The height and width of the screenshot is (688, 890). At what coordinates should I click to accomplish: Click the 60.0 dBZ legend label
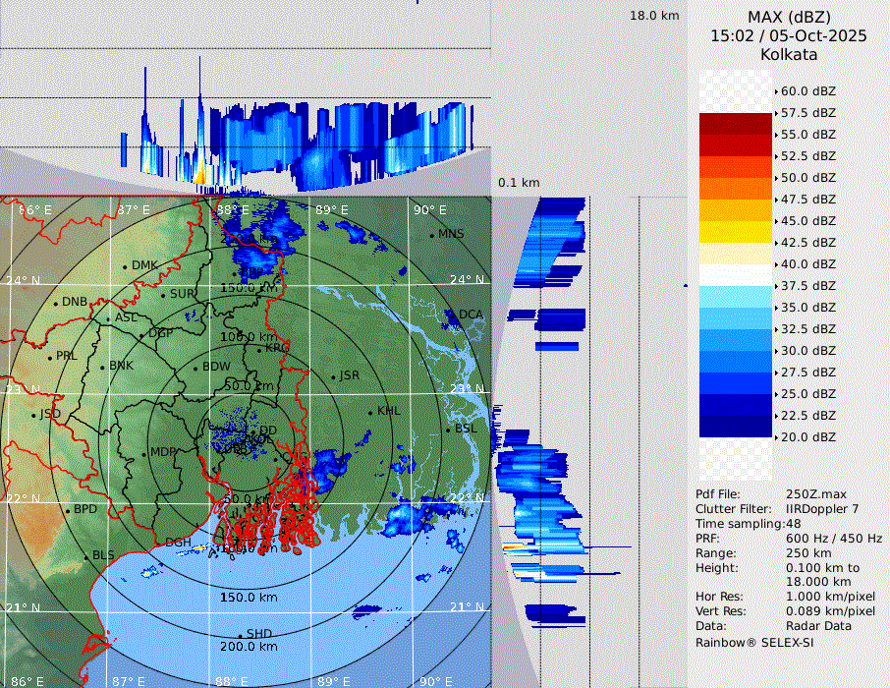(x=808, y=90)
